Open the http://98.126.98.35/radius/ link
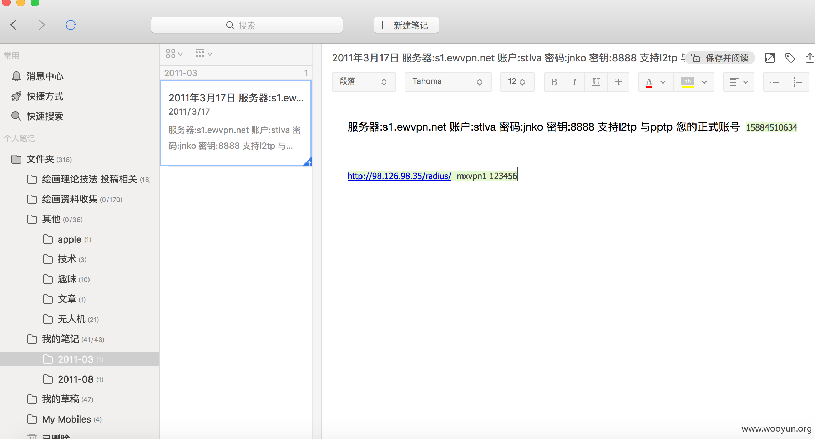This screenshot has height=439, width=815. point(399,176)
